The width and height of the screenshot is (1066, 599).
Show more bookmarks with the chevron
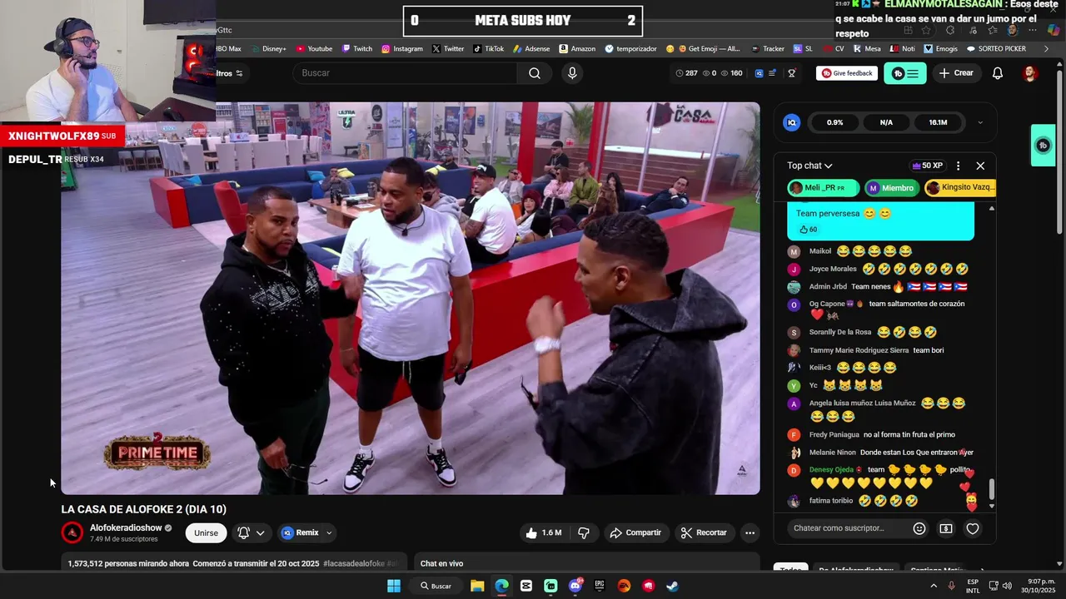pyautogui.click(x=1046, y=49)
